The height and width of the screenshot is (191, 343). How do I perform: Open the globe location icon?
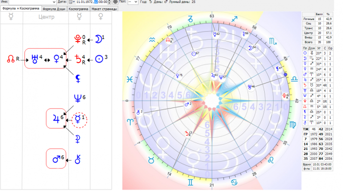coord(115,2)
